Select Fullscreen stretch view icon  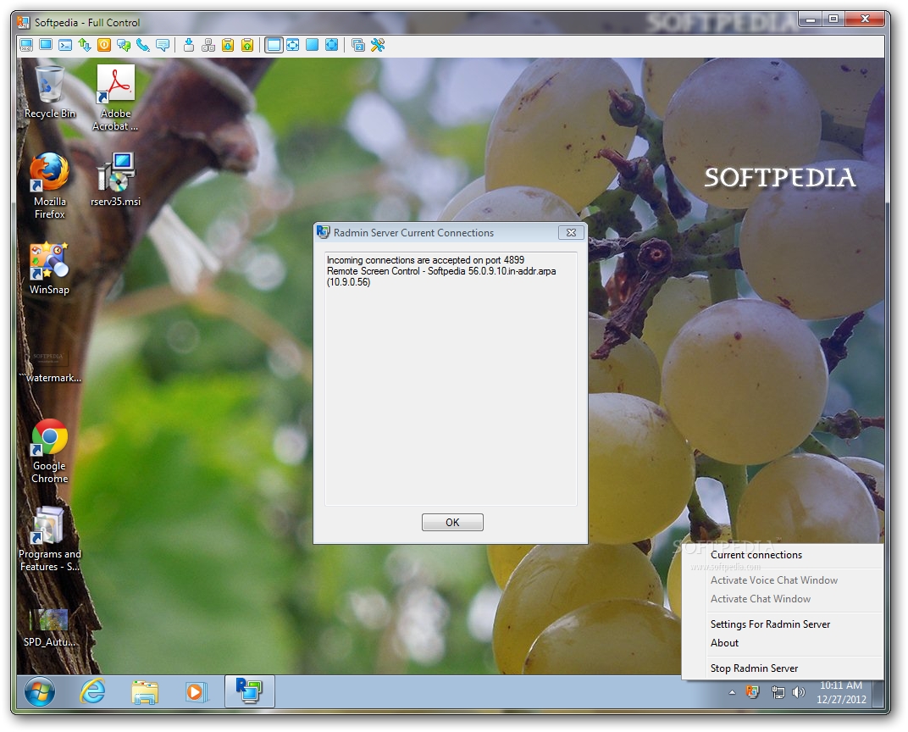pyautogui.click(x=332, y=45)
